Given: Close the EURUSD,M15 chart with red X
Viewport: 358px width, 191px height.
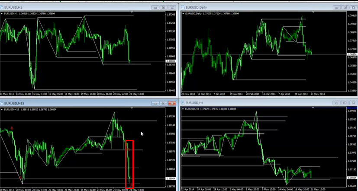Looking at the screenshot, I should pos(172,103).
